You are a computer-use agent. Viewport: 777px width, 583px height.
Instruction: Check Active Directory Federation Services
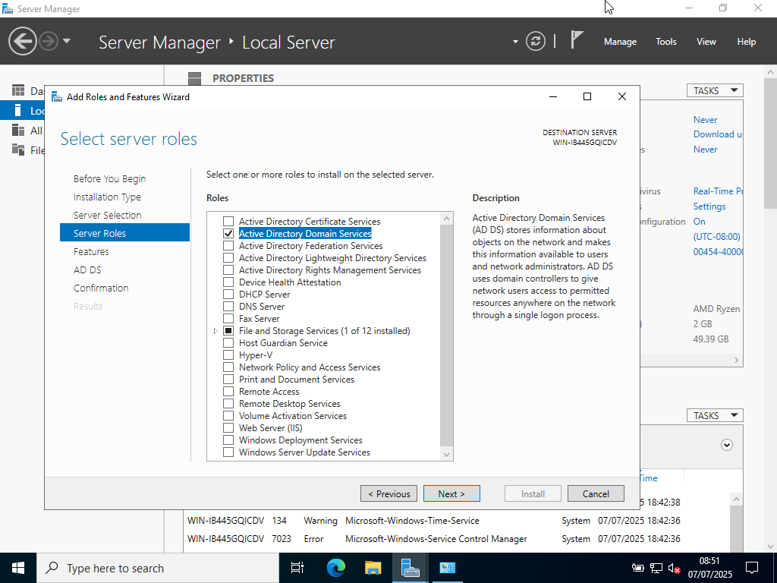228,245
